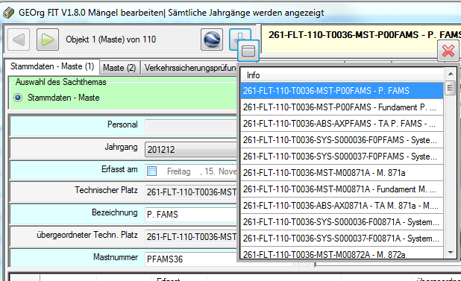Select row SYS-S000036-F0PFAMS
Viewport: 461px width, 281px height.
342,140
